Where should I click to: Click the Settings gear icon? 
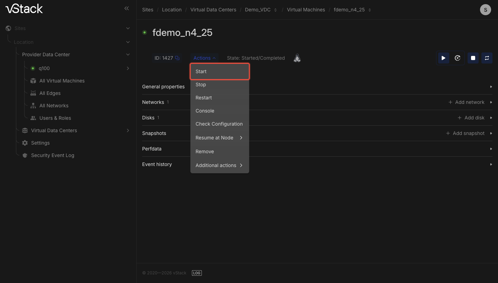click(x=25, y=143)
